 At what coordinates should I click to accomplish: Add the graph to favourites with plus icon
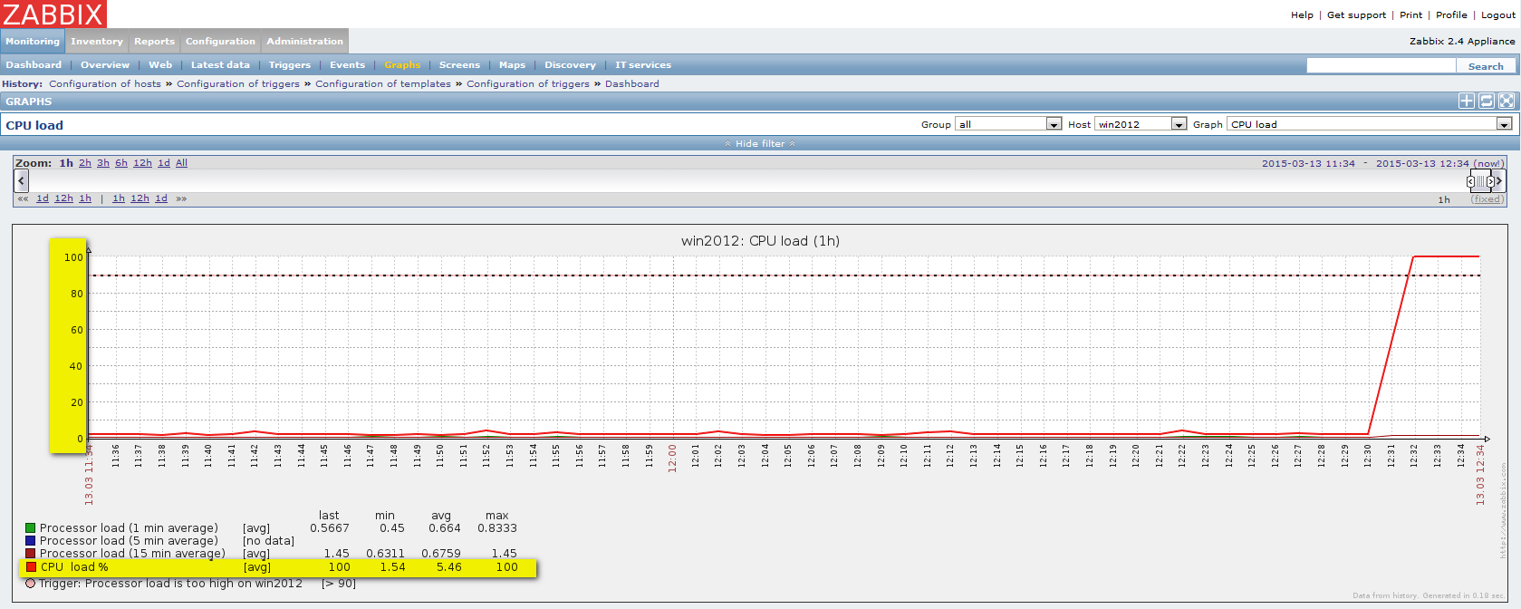click(x=1466, y=101)
